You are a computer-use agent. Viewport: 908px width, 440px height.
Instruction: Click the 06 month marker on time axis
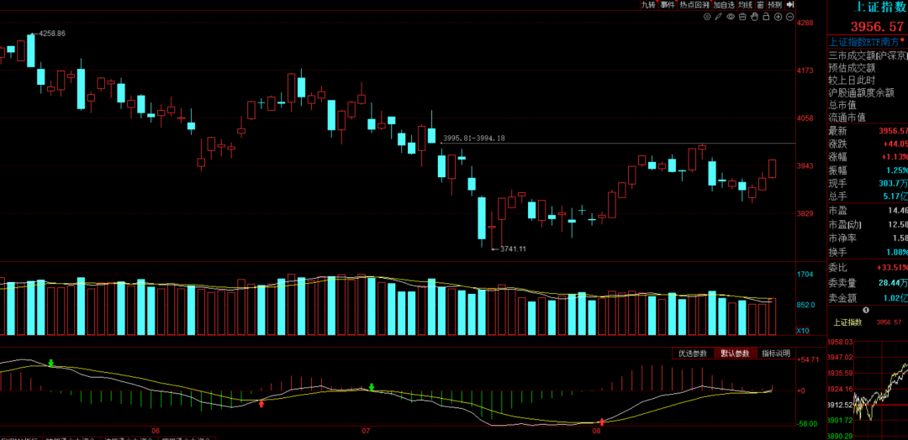[x=156, y=432]
